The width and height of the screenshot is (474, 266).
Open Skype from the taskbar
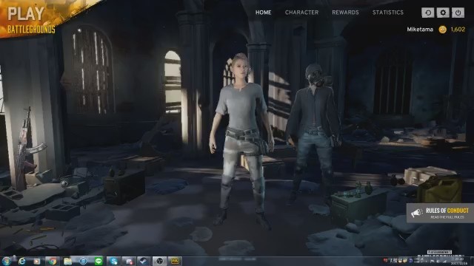pos(113,261)
